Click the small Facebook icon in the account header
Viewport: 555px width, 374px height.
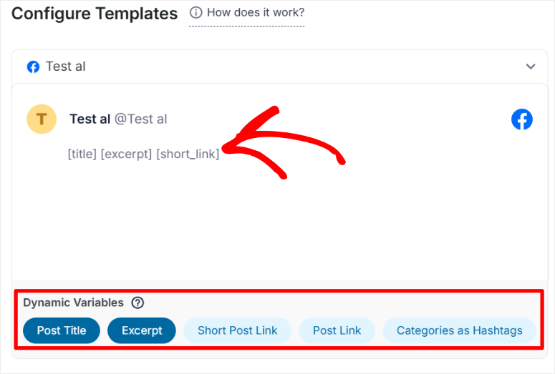(33, 67)
